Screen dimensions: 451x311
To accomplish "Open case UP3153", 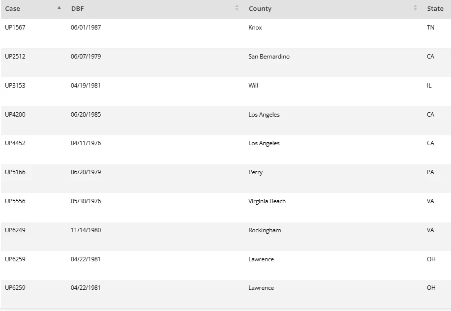I will tap(15, 86).
